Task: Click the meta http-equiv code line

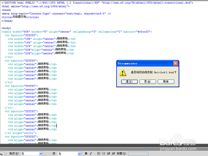Action: (56, 14)
